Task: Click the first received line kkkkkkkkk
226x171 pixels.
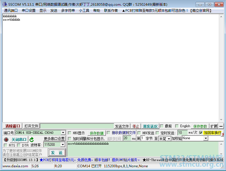Action: (10, 16)
